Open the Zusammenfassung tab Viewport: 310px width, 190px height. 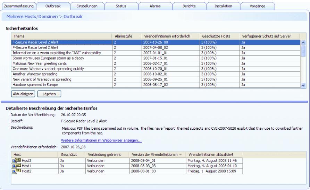19,6
